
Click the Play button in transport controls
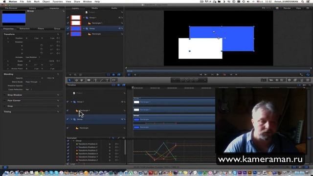click(x=218, y=75)
